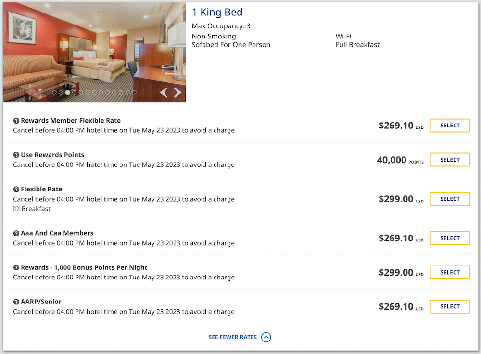Screen dimensions: 481x354
Task: Select the $299.00 Flexible Rate
Action: (449, 199)
